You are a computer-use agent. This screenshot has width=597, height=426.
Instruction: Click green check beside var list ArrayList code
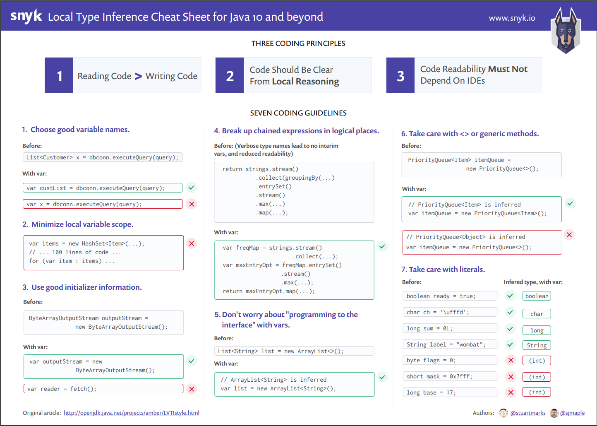382,377
